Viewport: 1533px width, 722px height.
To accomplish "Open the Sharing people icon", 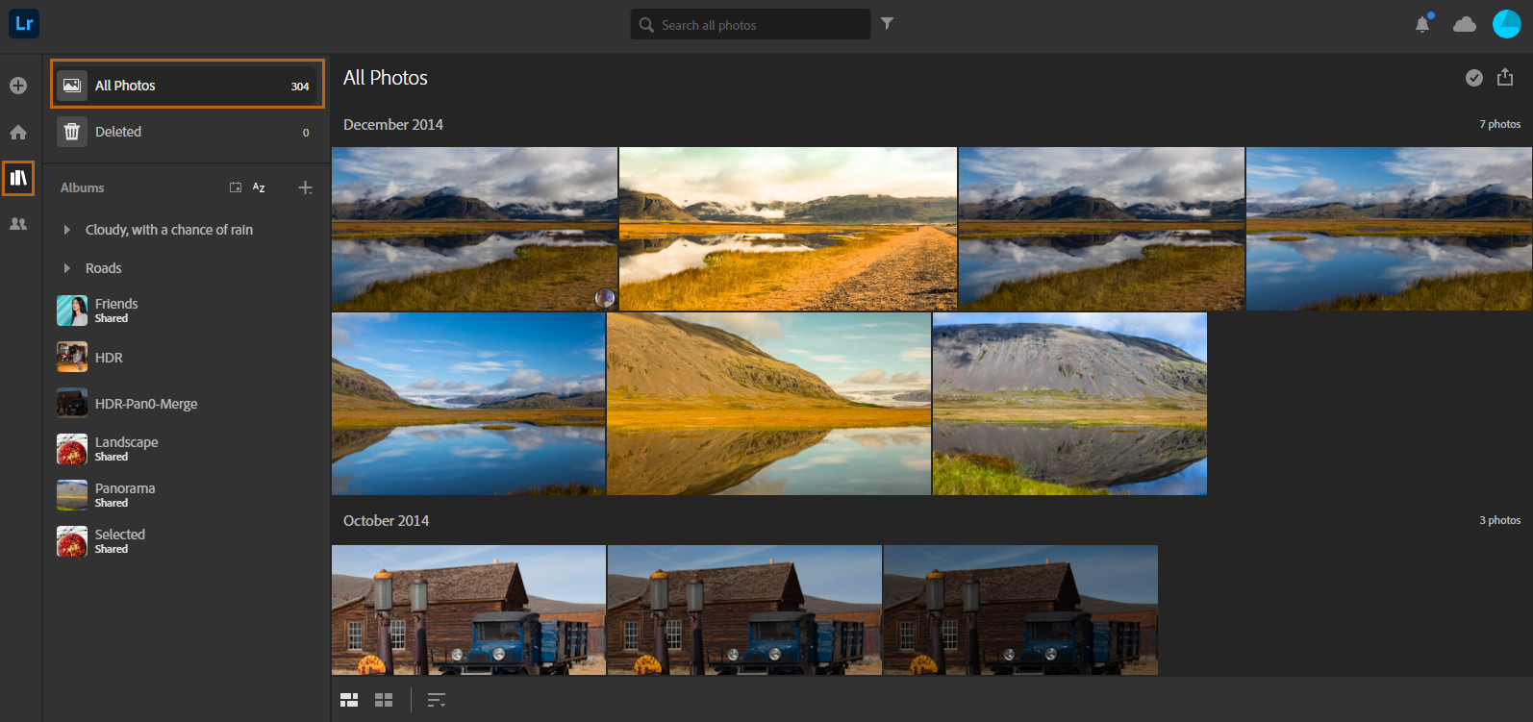I will [18, 224].
